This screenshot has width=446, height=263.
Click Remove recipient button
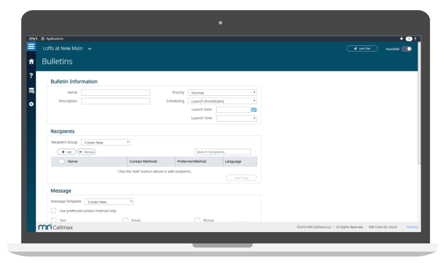87,152
